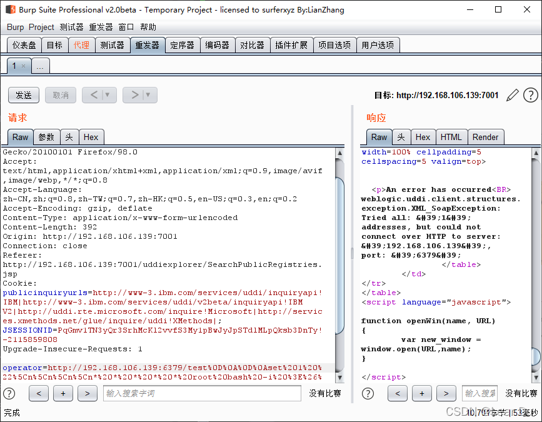This screenshot has height=422, width=542.
Task: Select repeater tab 1
Action: point(14,66)
